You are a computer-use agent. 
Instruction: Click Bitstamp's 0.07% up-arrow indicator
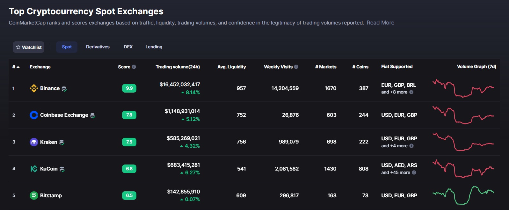pos(182,199)
